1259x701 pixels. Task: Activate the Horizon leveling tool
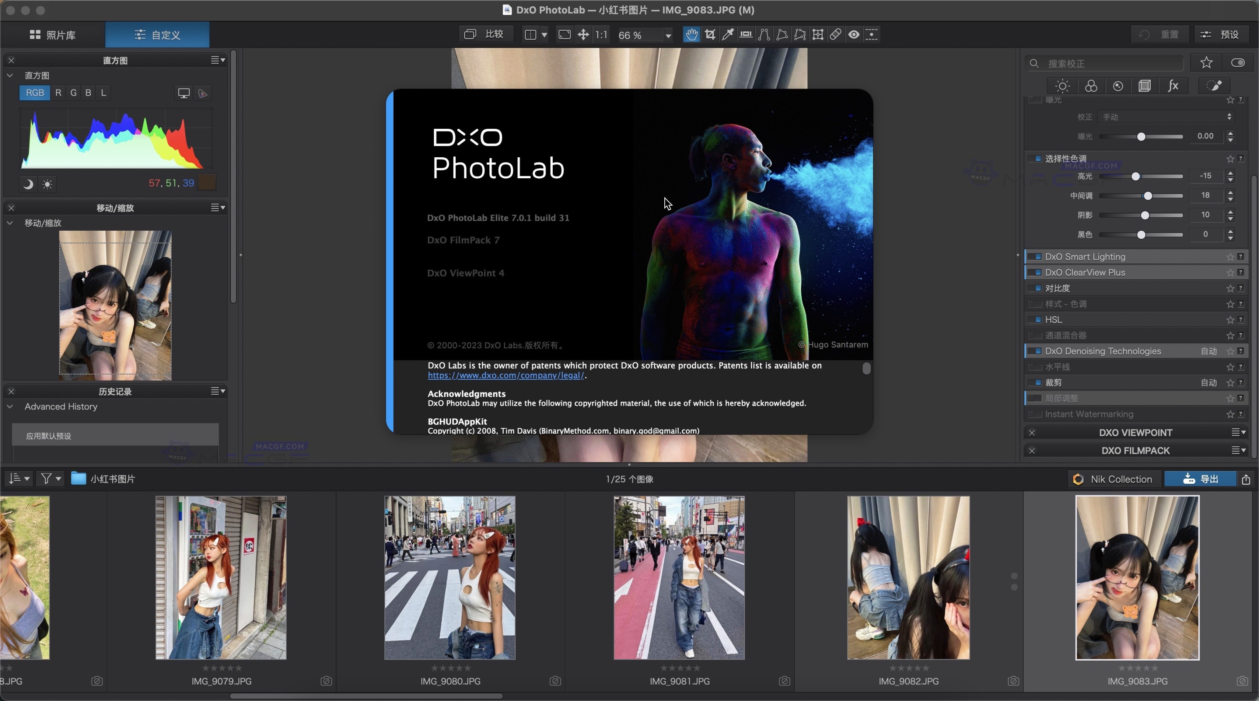(x=745, y=35)
